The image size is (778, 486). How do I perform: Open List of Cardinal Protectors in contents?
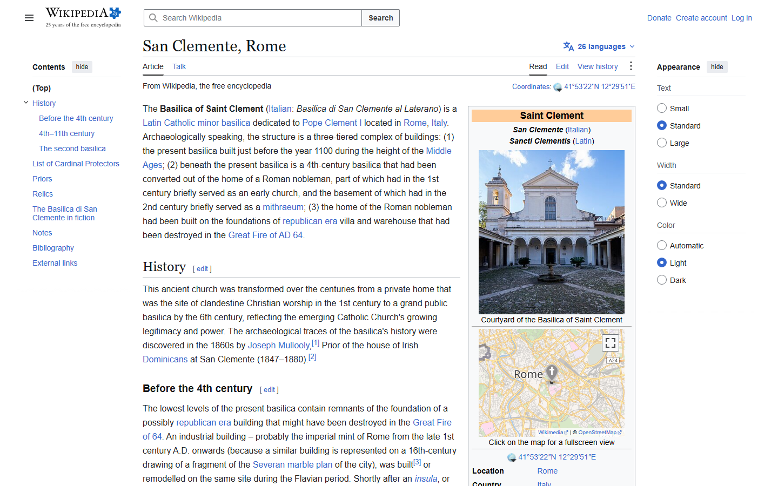click(76, 164)
